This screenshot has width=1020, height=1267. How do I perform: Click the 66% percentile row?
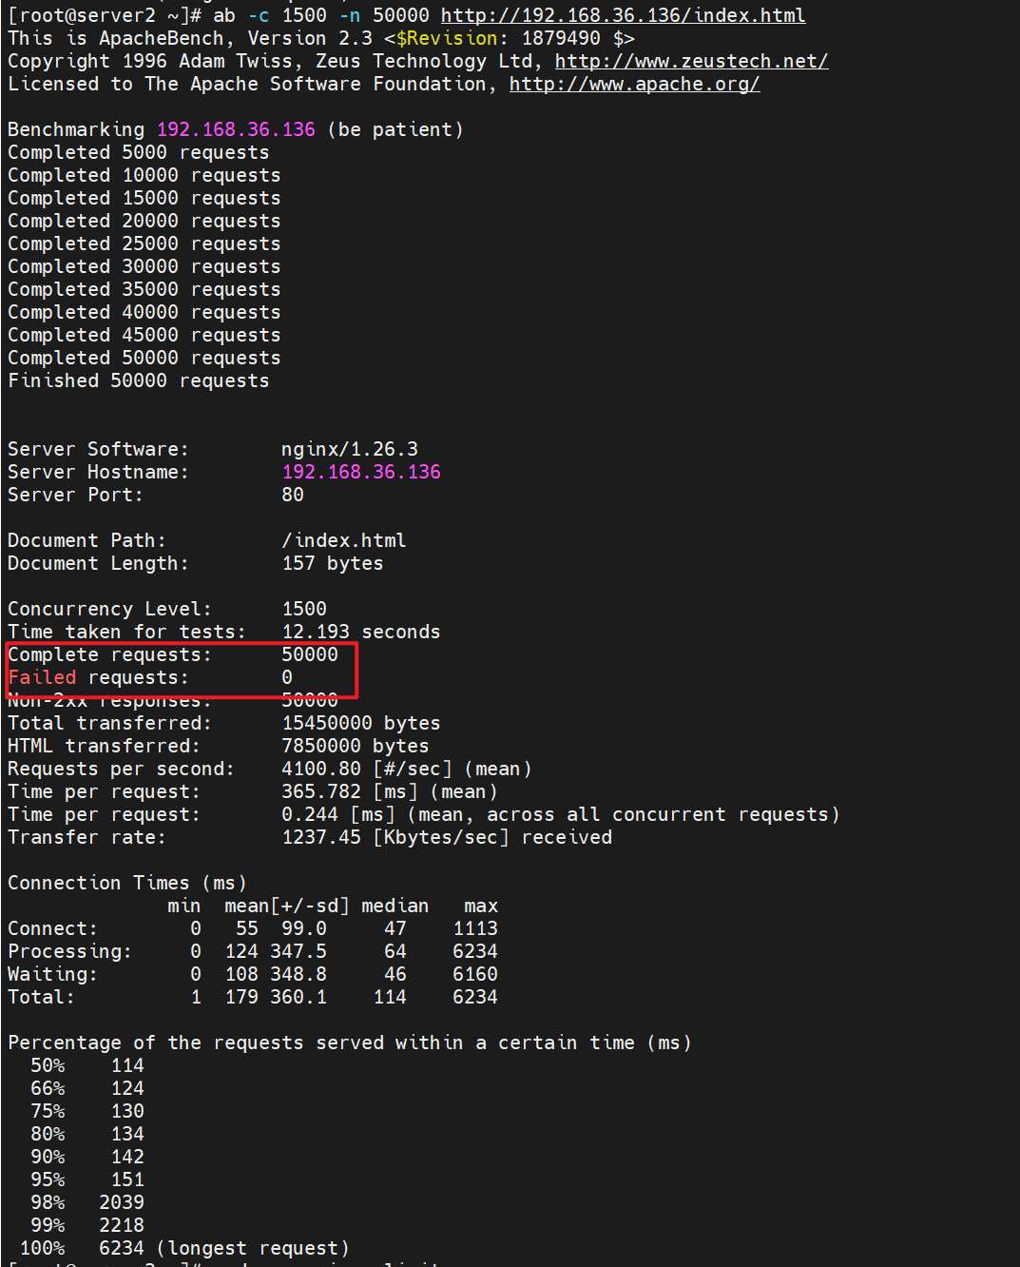(87, 1088)
